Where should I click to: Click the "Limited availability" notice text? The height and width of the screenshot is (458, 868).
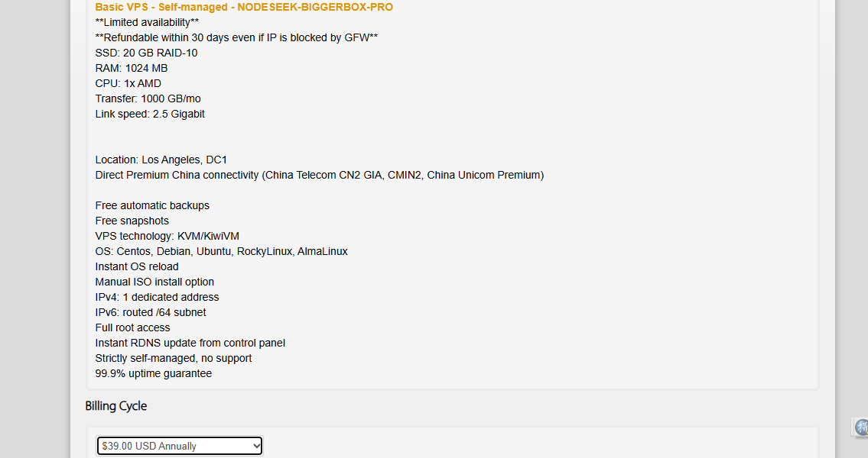[x=148, y=23]
